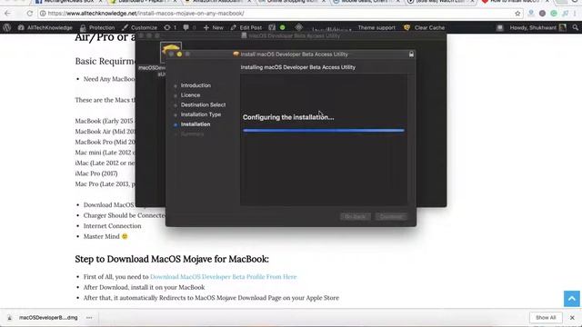The height and width of the screenshot is (327, 582).
Task: Reload the page with the refresh icon
Action: pyautogui.click(x=29, y=14)
